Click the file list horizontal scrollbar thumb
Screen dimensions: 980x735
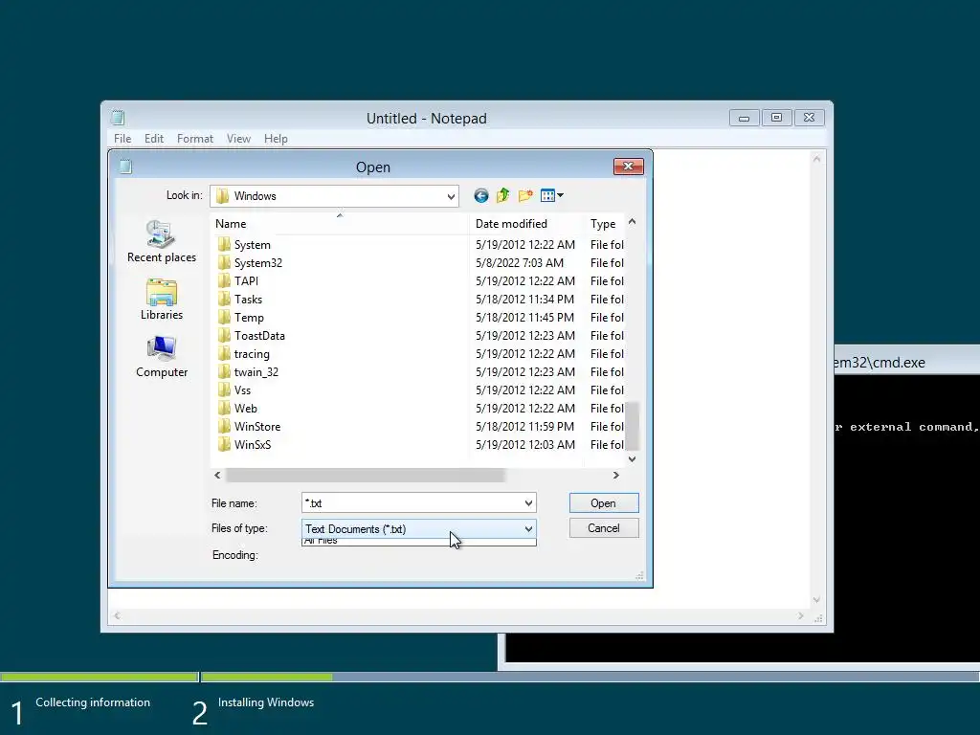(x=365, y=475)
